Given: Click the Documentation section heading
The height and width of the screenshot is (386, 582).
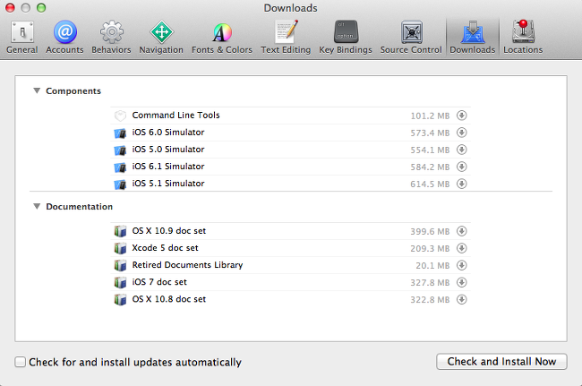Looking at the screenshot, I should point(80,207).
